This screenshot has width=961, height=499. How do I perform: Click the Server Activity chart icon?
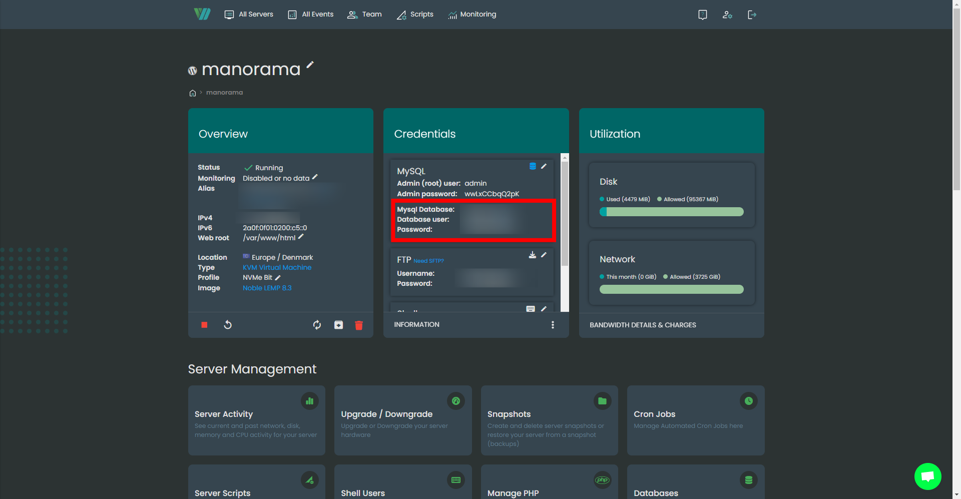pos(309,401)
